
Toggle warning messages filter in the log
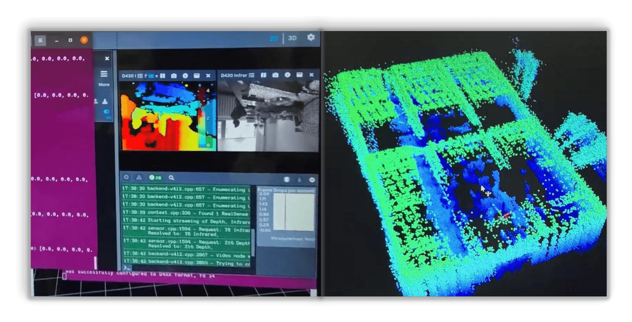coord(139,177)
